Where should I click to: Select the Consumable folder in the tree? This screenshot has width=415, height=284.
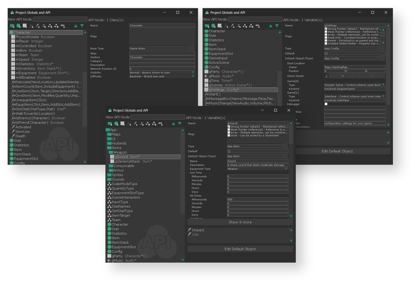121,166
